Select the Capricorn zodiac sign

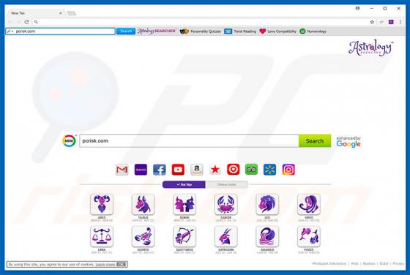click(x=226, y=237)
